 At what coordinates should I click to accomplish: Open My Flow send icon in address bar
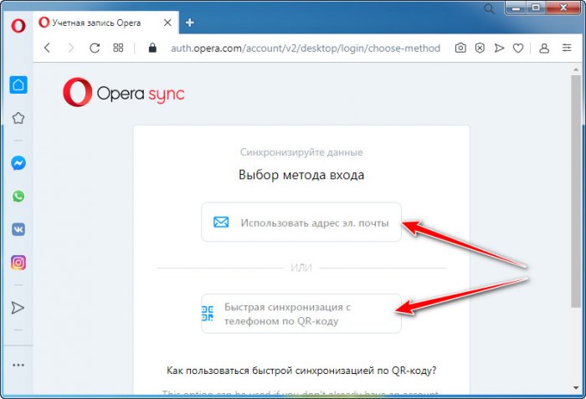tap(499, 48)
